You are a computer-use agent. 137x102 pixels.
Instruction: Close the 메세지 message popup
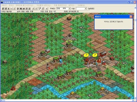[x=131, y=17]
